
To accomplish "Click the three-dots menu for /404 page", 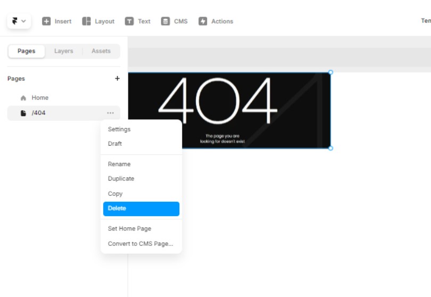I will click(110, 113).
